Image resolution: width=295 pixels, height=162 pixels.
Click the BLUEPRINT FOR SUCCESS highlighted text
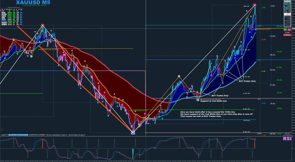pyautogui.click(x=18, y=135)
